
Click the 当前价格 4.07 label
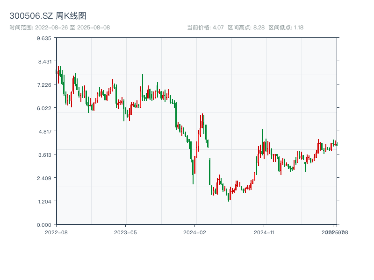tap(205, 28)
